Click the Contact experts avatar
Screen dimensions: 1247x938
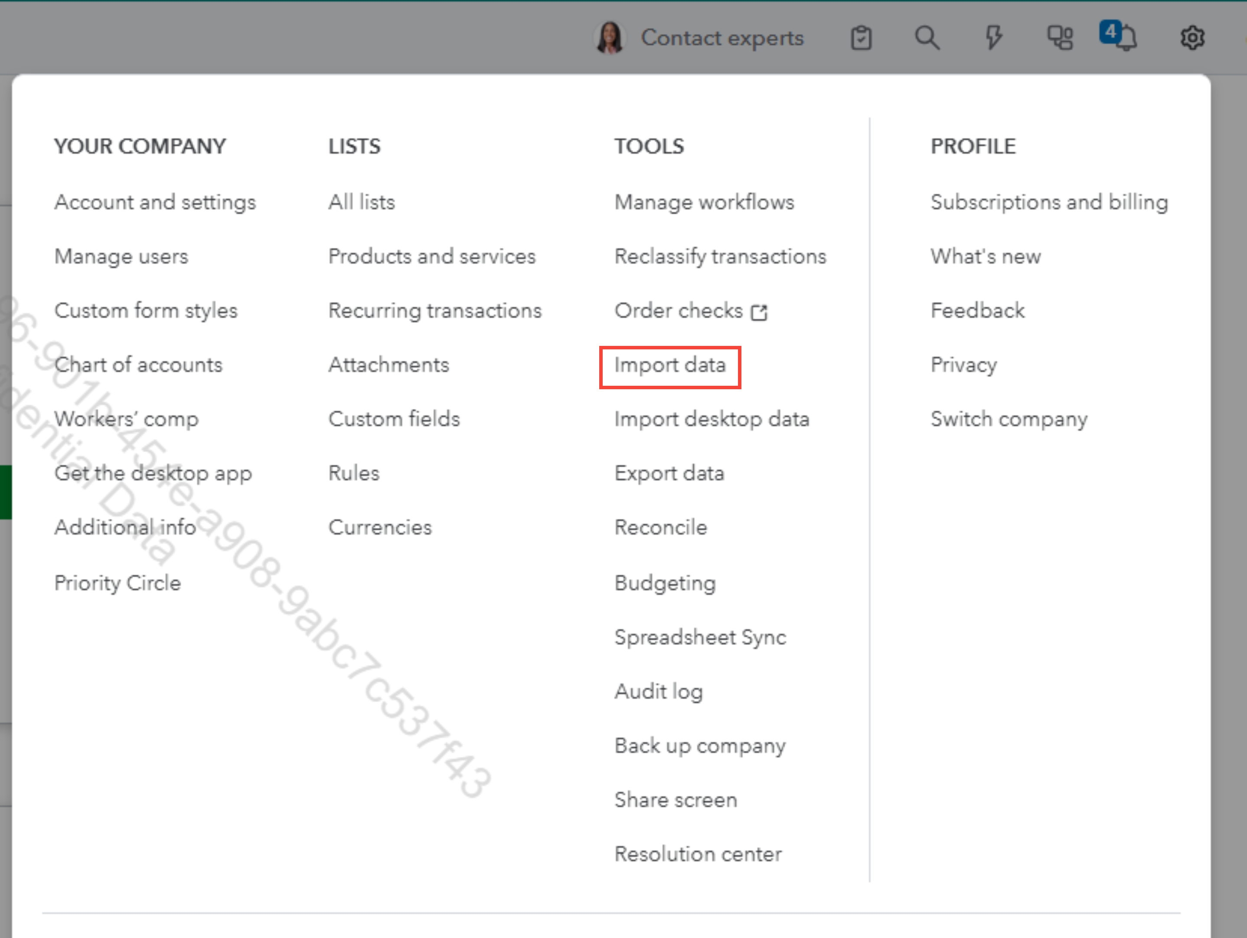[x=610, y=38]
